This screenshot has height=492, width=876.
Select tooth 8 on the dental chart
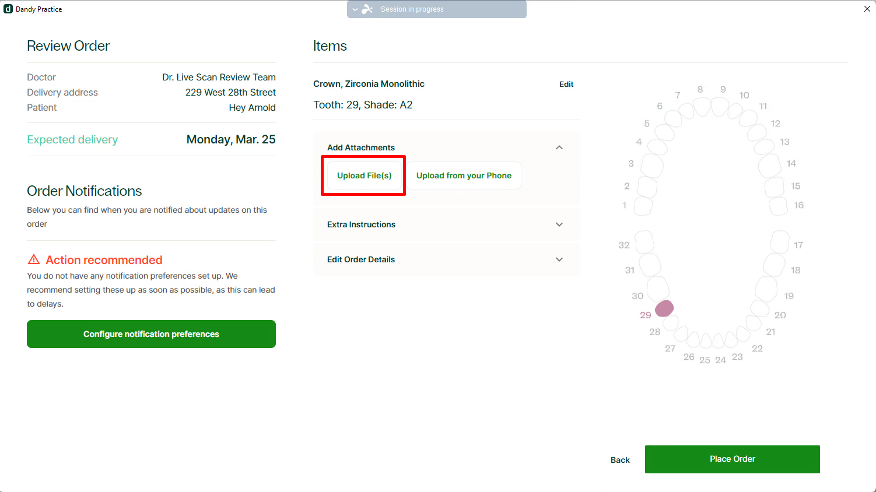(x=702, y=106)
